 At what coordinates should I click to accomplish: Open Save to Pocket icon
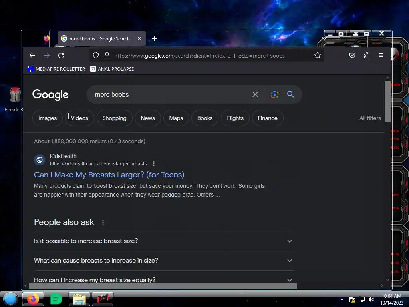click(352, 55)
